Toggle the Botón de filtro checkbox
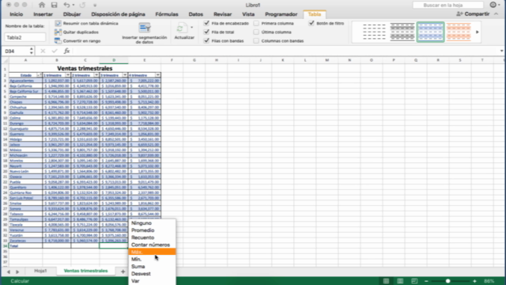506x285 pixels. tap(312, 23)
